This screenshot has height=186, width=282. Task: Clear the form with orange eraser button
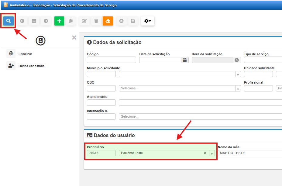pyautogui.click(x=108, y=21)
